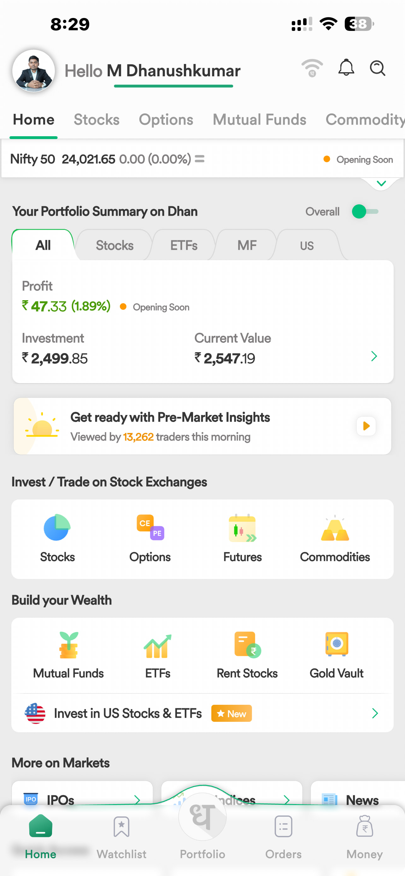Open the Gold Vault safe icon
Screen dimensions: 405x876
[x=337, y=644]
